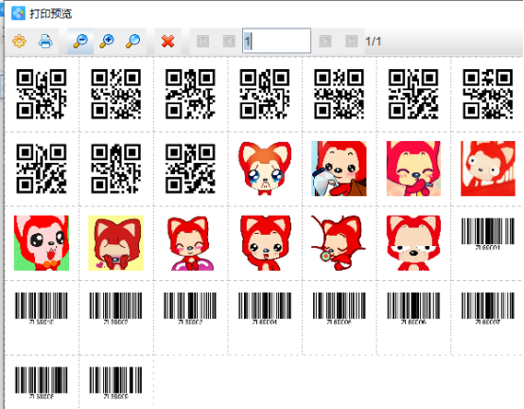The image size is (524, 409).
Task: Select the fox on yellow background thumbnail
Action: [x=116, y=242]
